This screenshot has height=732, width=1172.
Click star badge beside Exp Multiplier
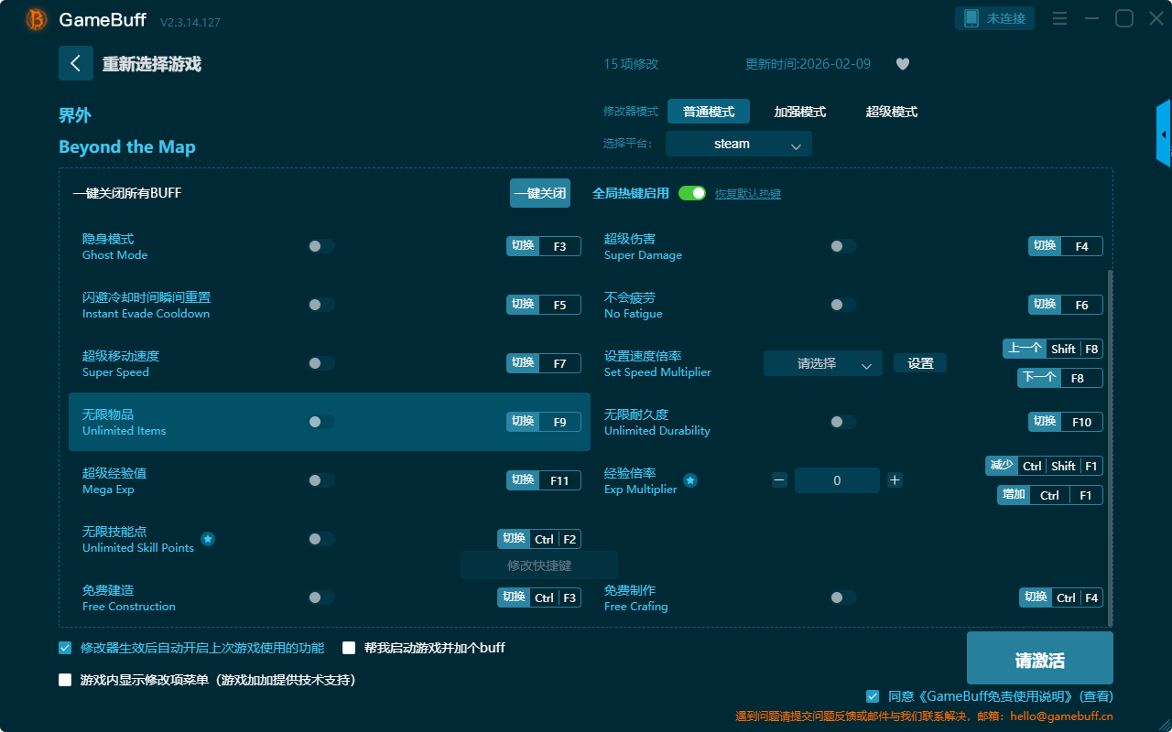(690, 480)
